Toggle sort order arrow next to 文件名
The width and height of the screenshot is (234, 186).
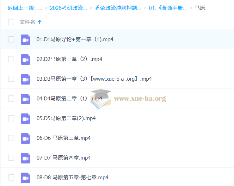tap(39, 22)
